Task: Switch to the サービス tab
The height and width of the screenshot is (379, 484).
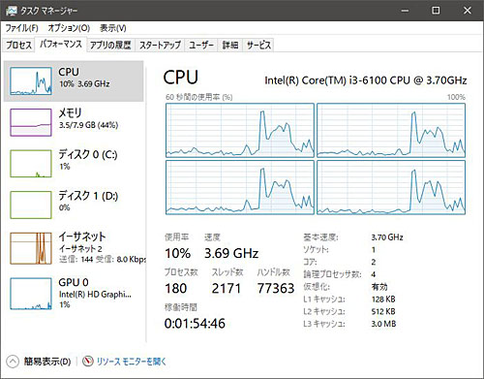Action: [x=258, y=45]
